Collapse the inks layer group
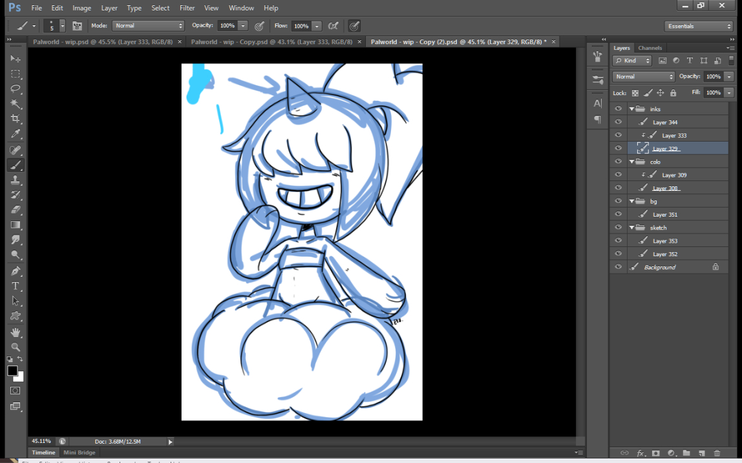This screenshot has height=463, width=742. [x=631, y=109]
